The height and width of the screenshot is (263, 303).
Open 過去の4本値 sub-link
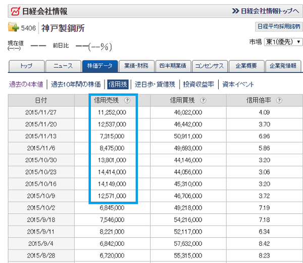tap(26, 84)
